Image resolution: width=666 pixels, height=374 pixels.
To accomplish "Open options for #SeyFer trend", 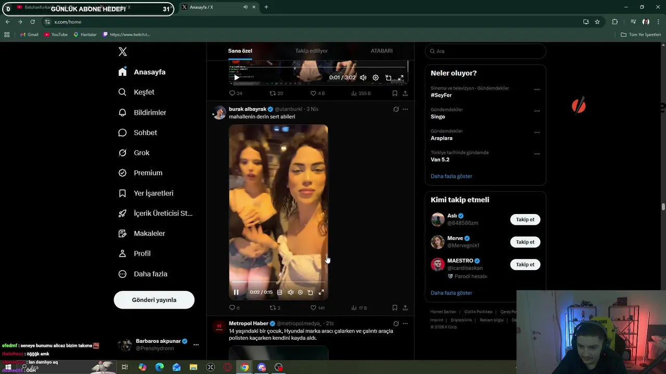I will click(537, 89).
